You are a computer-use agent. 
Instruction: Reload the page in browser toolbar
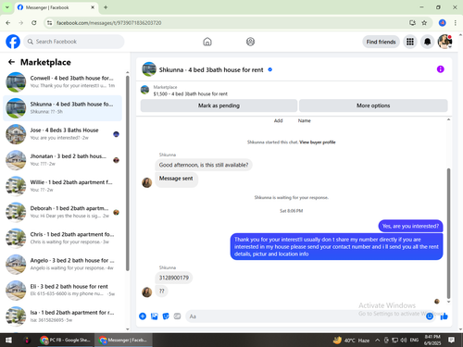point(34,23)
